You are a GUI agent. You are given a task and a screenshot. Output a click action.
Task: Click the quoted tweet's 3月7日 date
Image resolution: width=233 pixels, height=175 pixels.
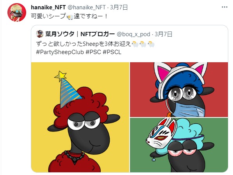point(164,34)
